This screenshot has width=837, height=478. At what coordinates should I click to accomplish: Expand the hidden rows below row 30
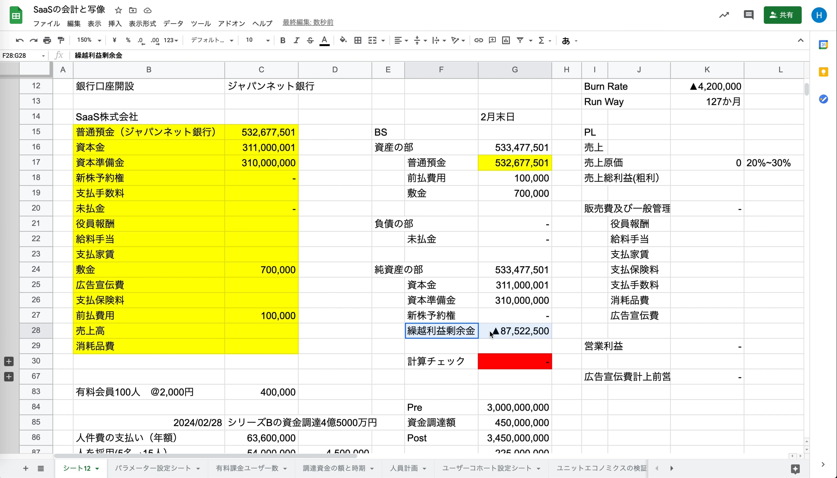click(x=9, y=361)
